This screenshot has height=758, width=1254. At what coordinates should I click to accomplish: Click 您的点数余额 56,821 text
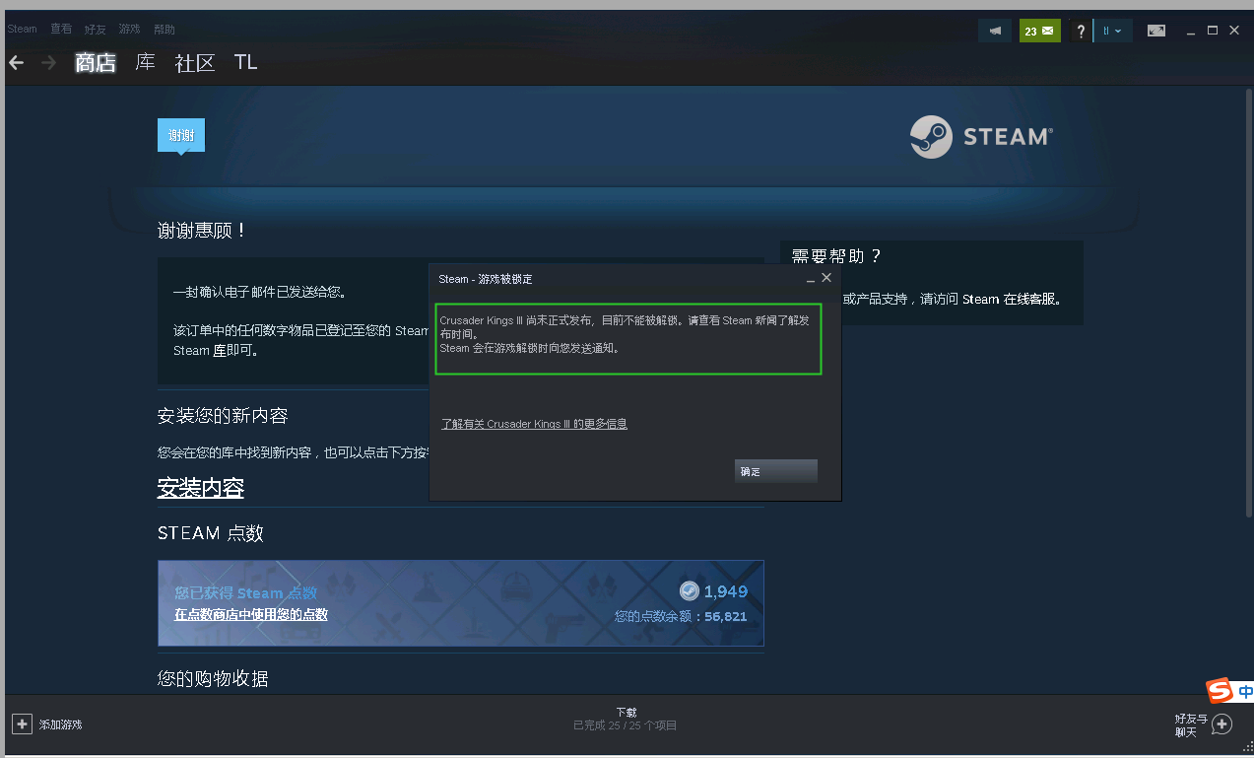point(681,617)
